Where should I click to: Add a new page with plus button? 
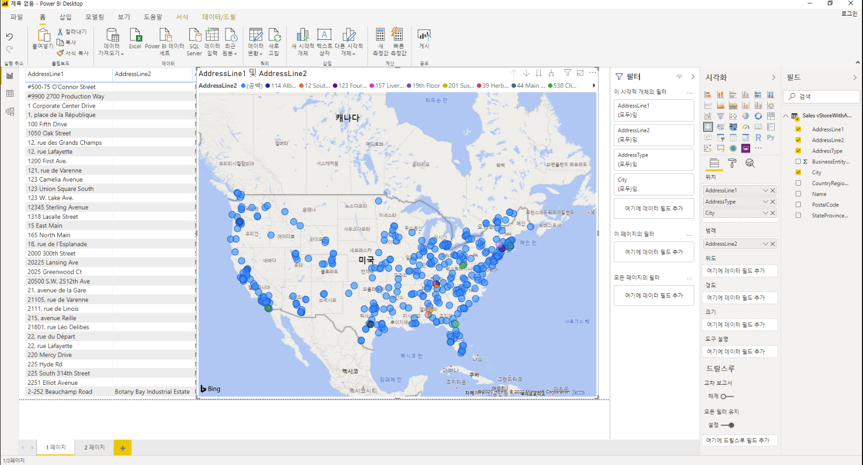tap(123, 448)
